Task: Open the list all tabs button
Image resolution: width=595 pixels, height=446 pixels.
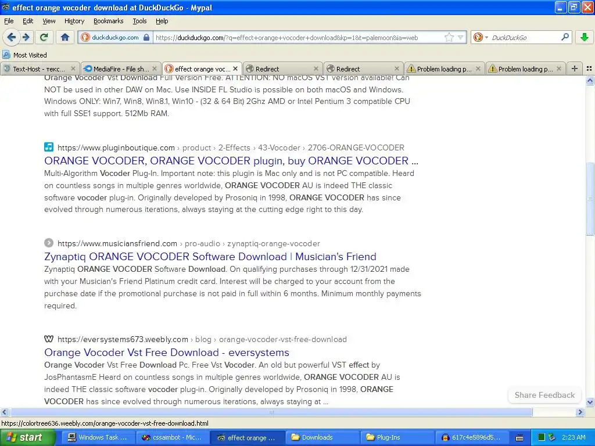Action: (x=589, y=69)
